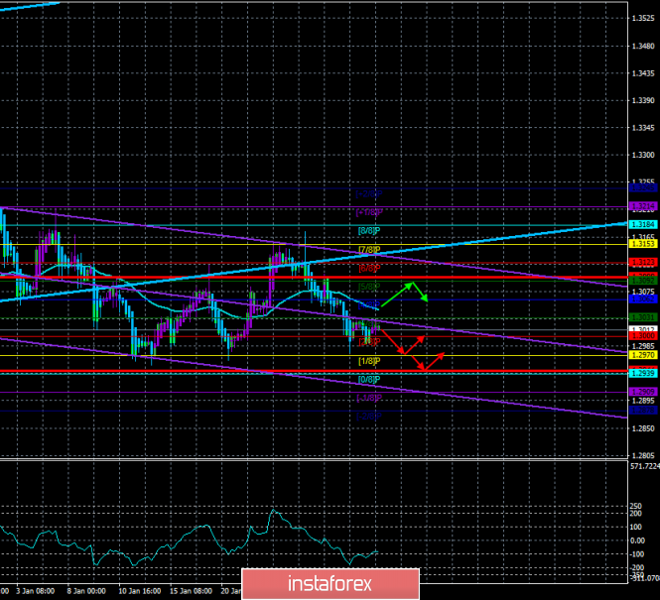The width and height of the screenshot is (660, 600).
Task: Click the 571.7224 indicator scale value
Action: point(645,466)
